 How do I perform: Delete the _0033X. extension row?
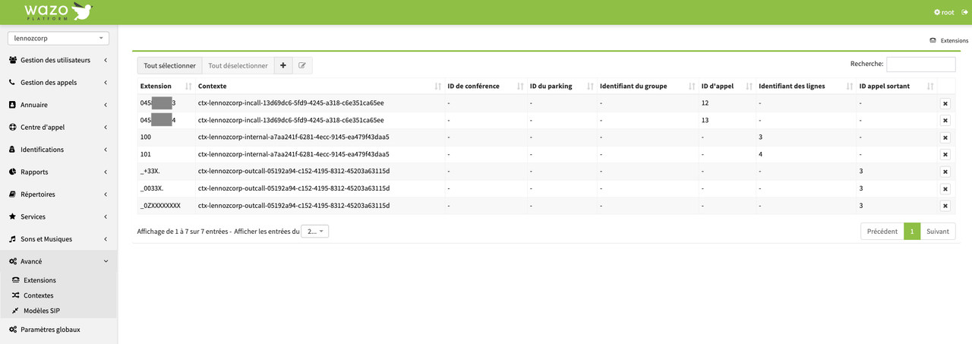point(945,188)
